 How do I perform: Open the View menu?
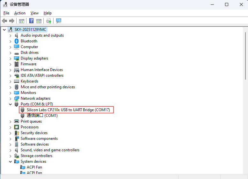(x=34, y=13)
